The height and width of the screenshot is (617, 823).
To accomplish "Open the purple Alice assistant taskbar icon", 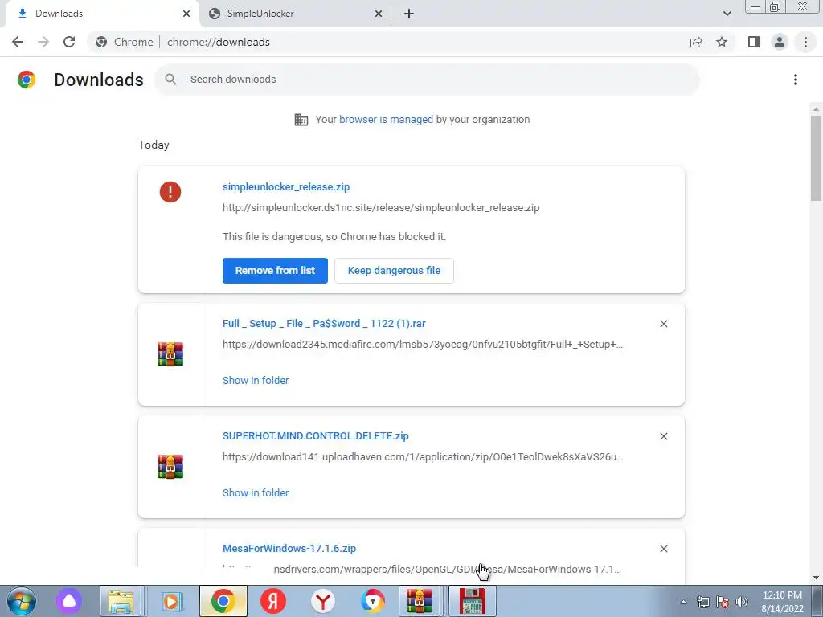I will [69, 601].
